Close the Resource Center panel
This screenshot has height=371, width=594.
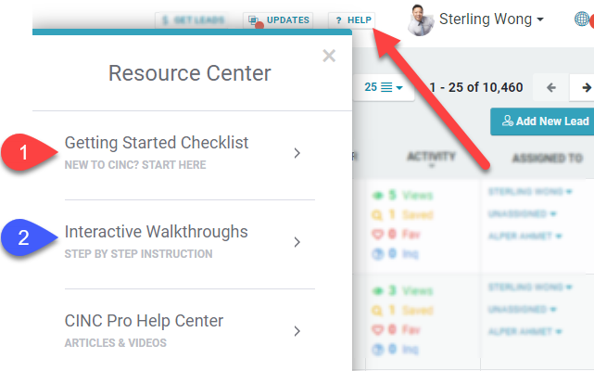328,57
